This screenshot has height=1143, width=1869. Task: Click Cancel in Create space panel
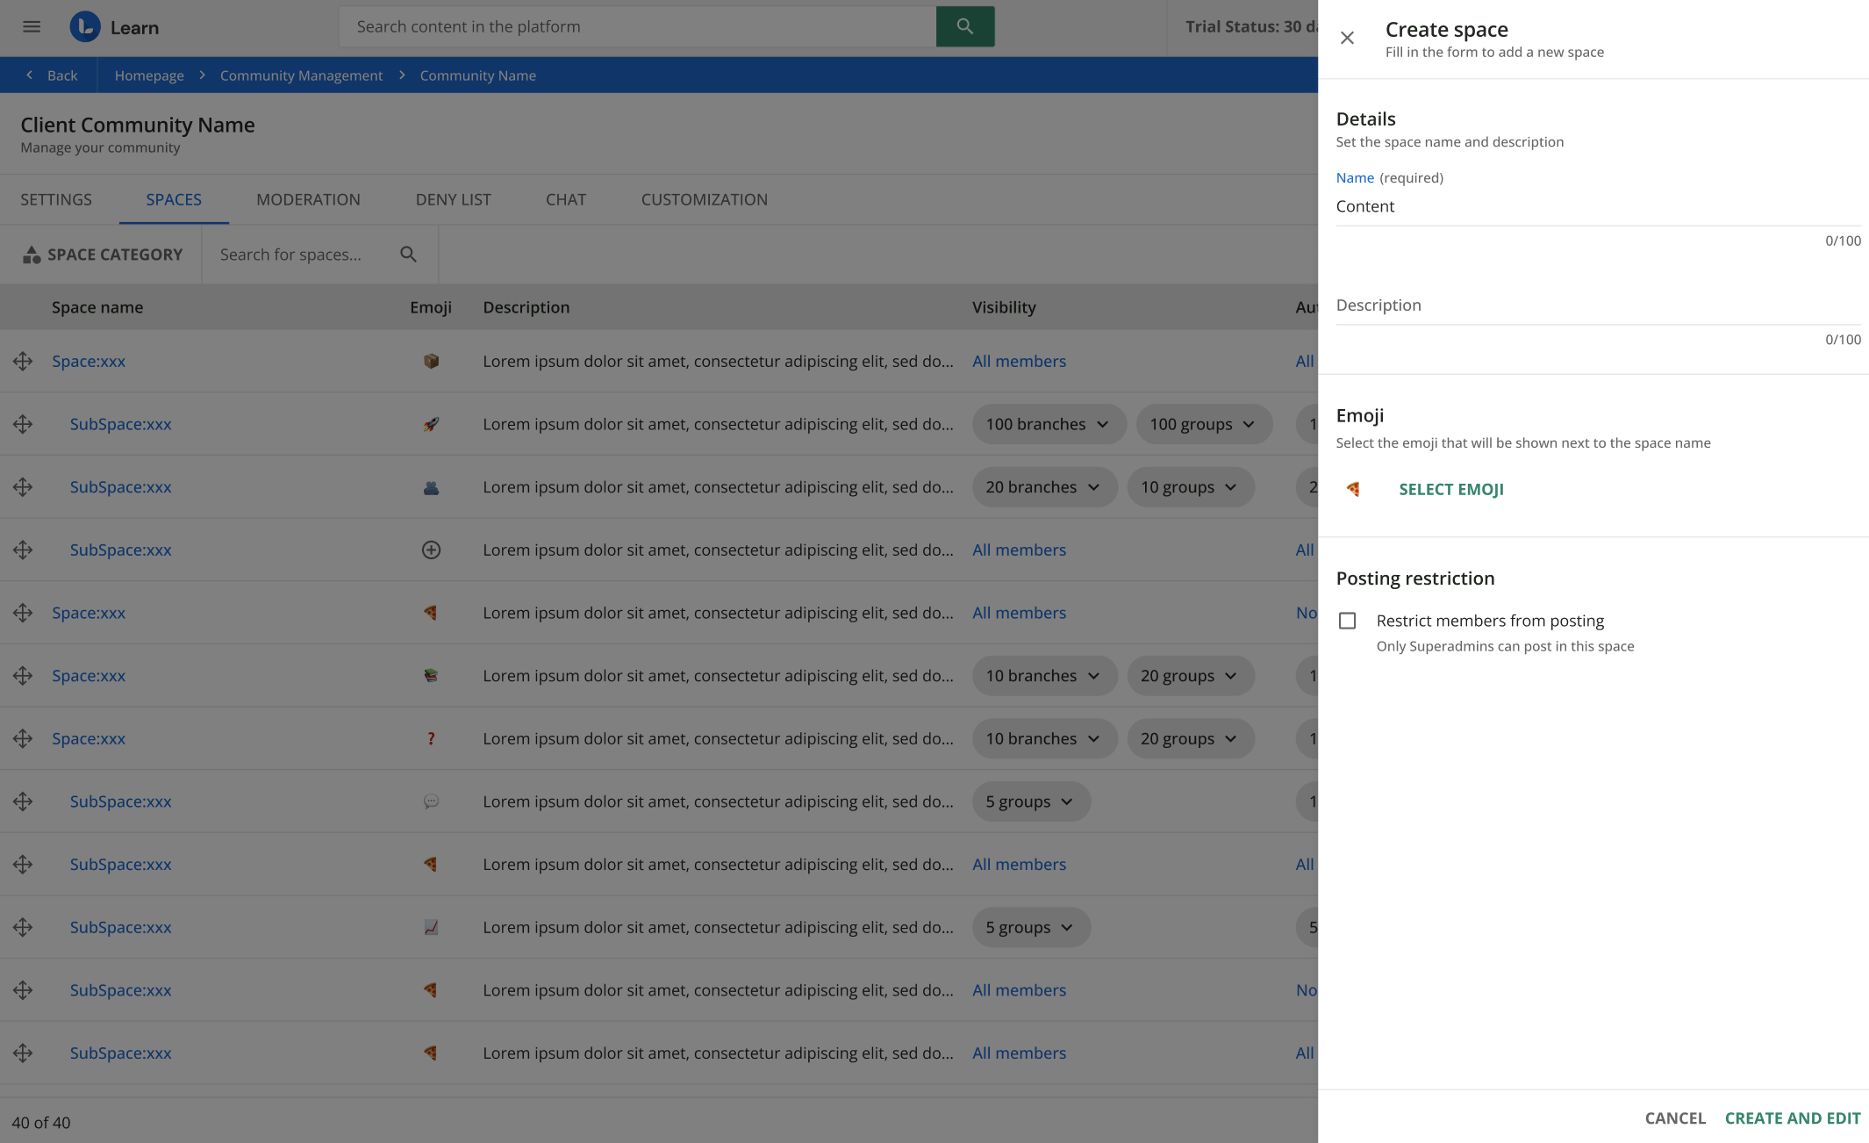pos(1675,1118)
